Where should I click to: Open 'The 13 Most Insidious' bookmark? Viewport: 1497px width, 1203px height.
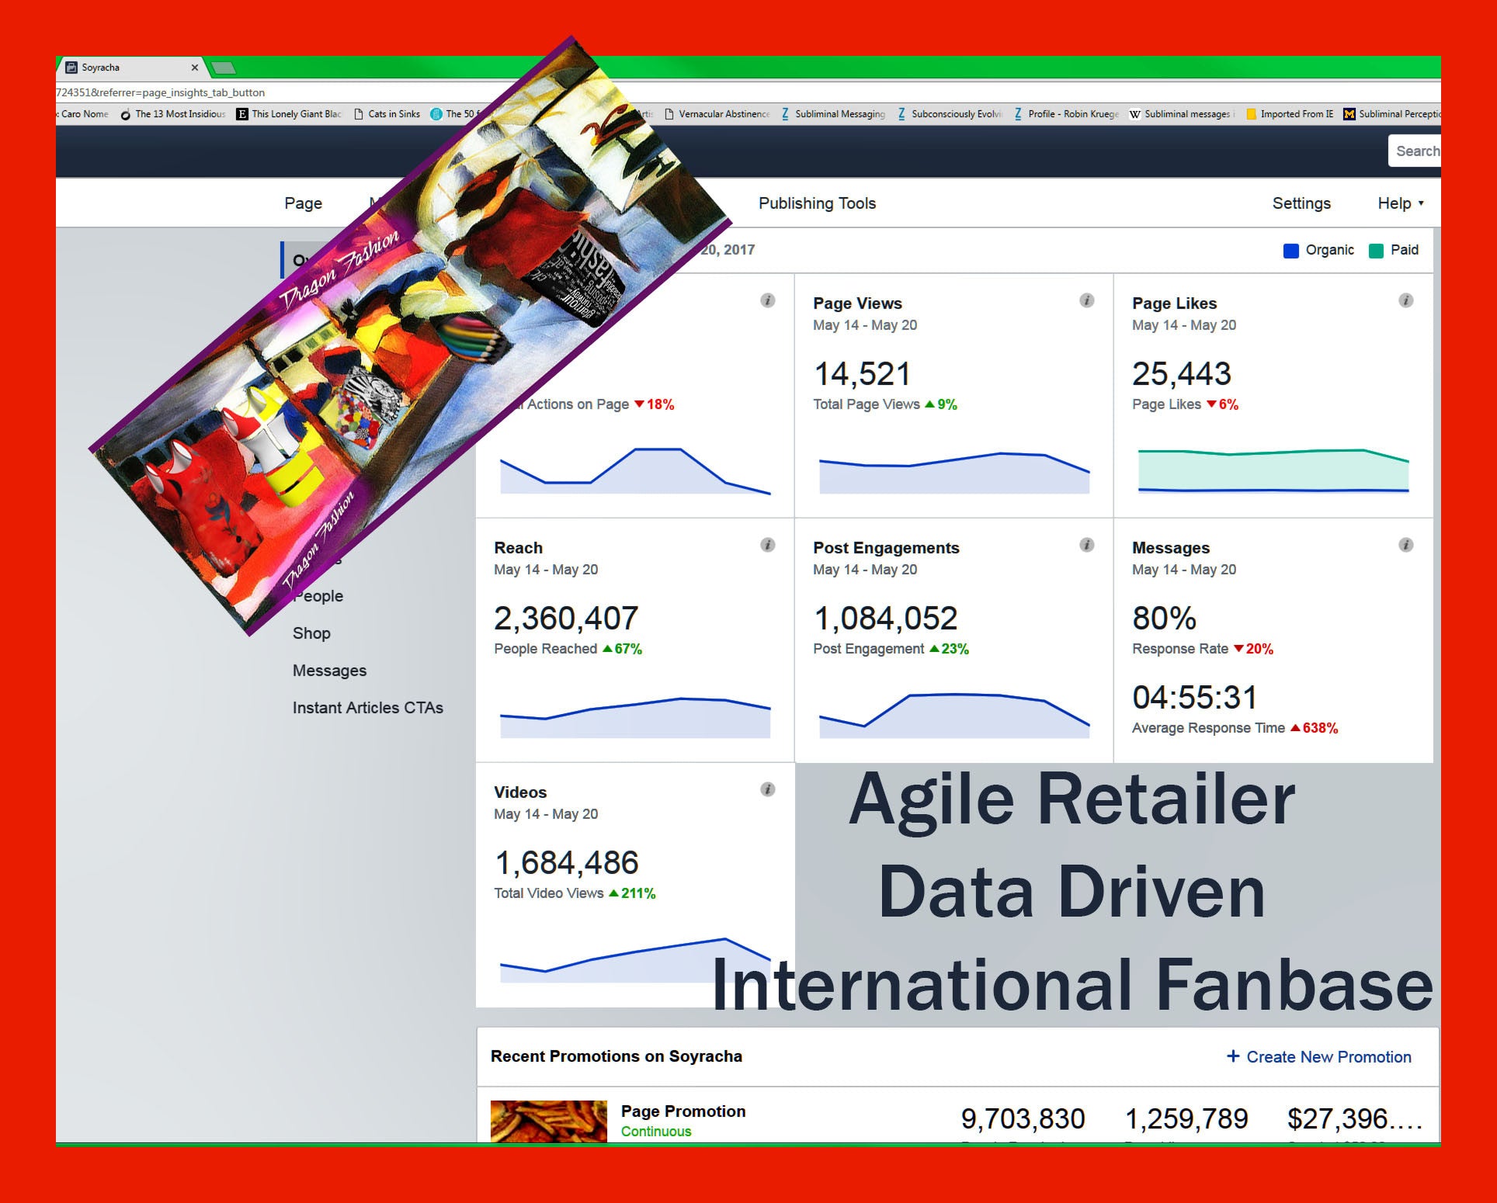click(x=173, y=114)
